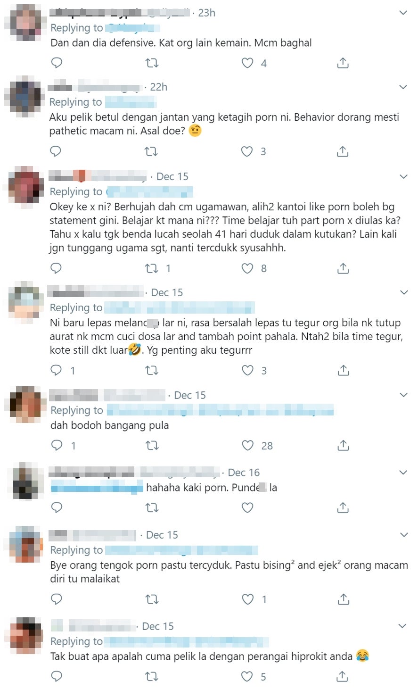
Task: Open the chevron menu on the 23h tweet
Action: (x=403, y=13)
